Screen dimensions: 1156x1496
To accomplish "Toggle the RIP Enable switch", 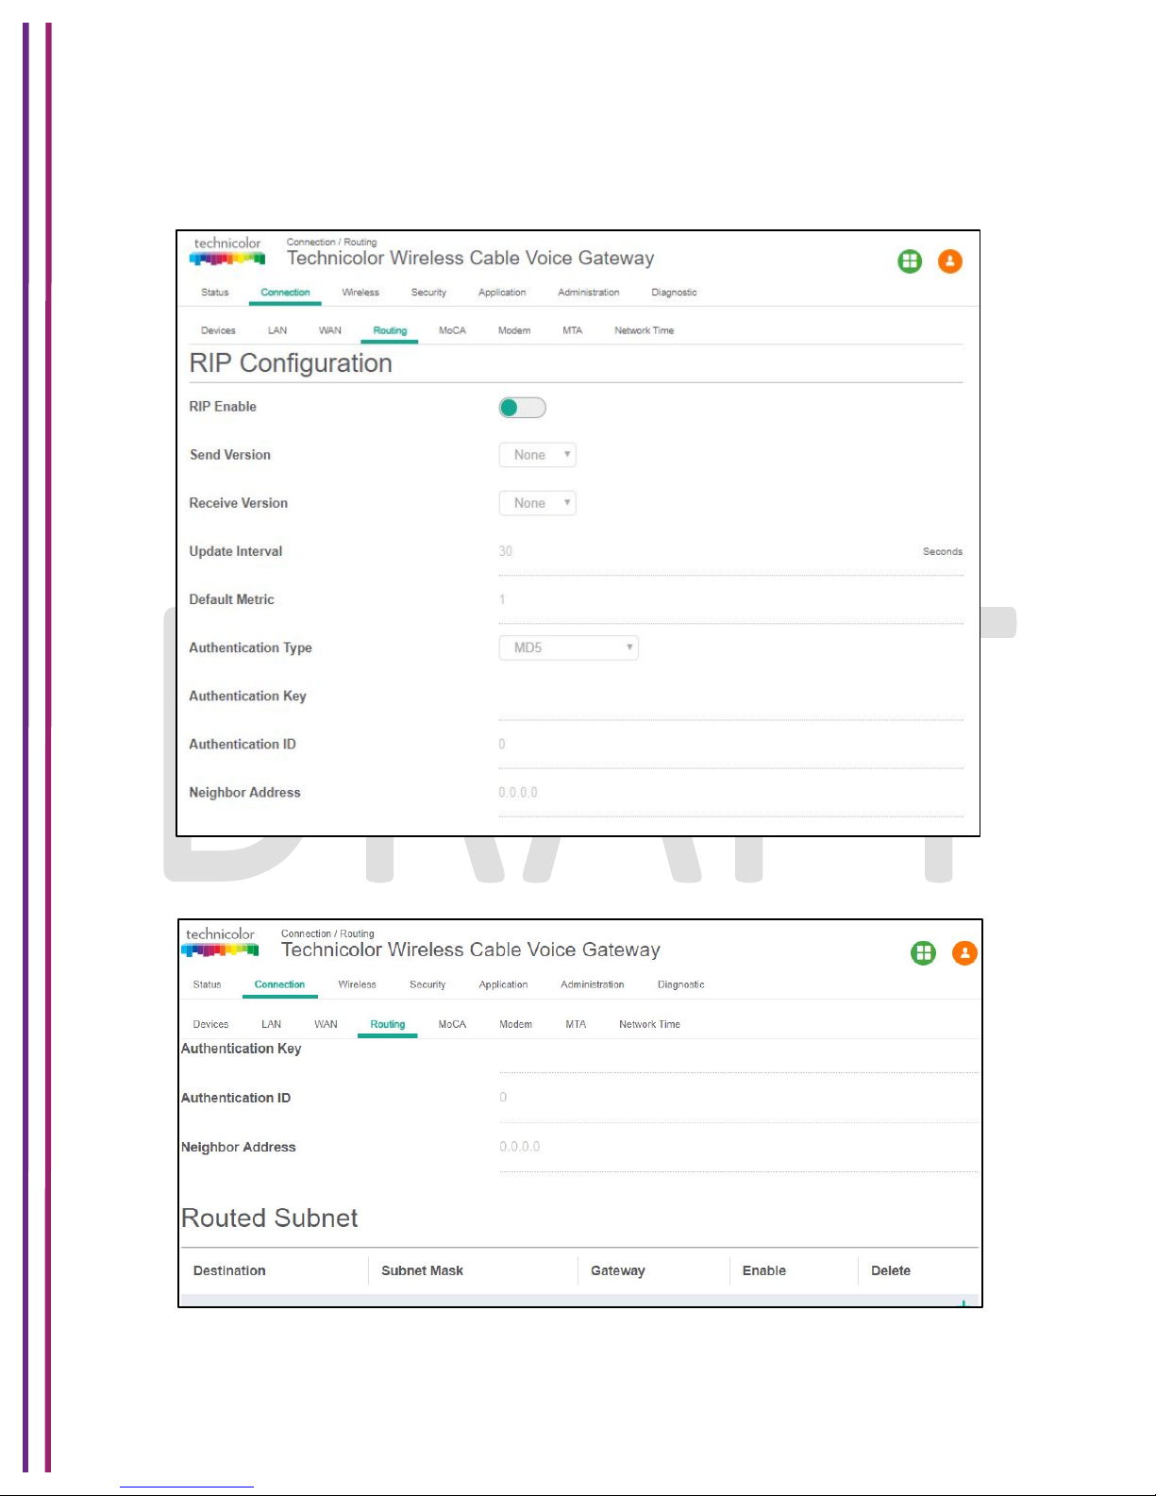I will click(x=522, y=408).
